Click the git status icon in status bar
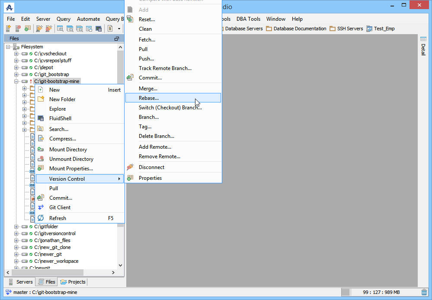Image resolution: width=432 pixels, height=300 pixels. [x=9, y=292]
